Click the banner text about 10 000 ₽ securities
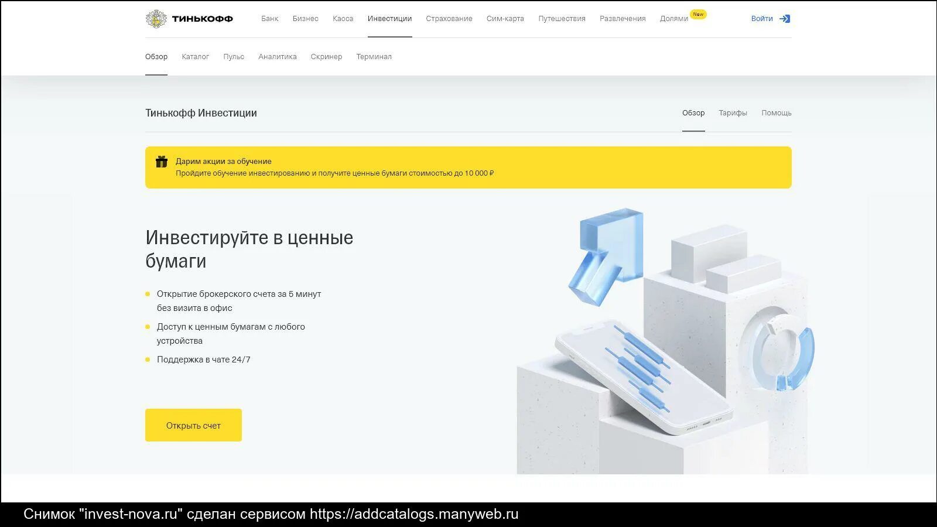This screenshot has width=937, height=527. (335, 173)
